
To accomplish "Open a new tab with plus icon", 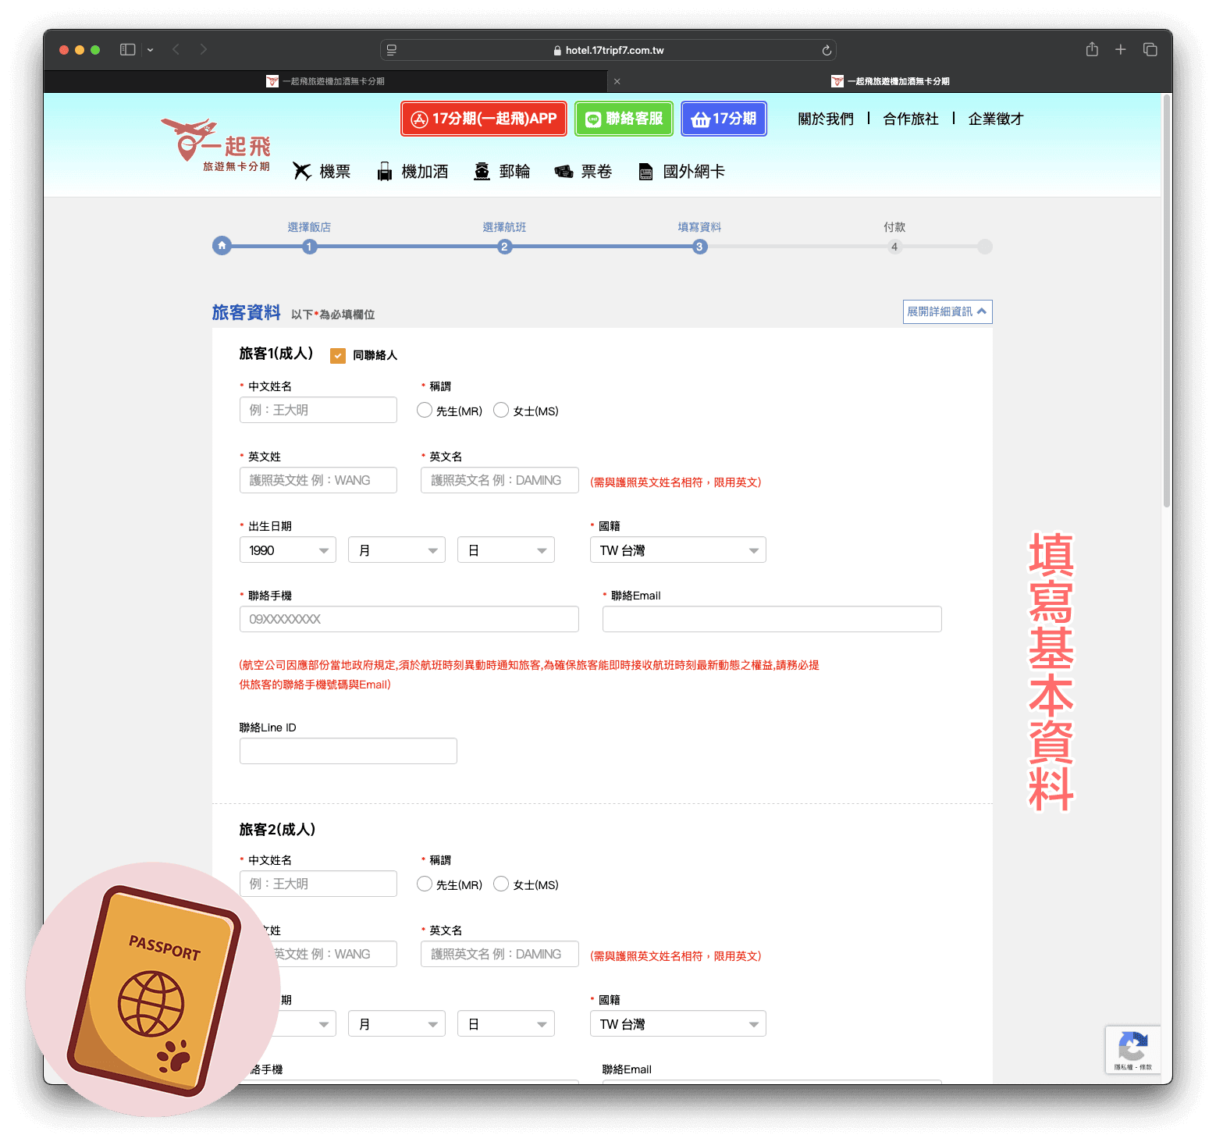I will (1120, 50).
